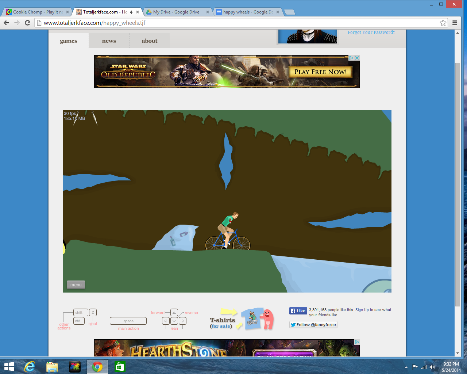Click Follow @fancyforce Twitter button
The image size is (467, 374).
tap(313, 325)
